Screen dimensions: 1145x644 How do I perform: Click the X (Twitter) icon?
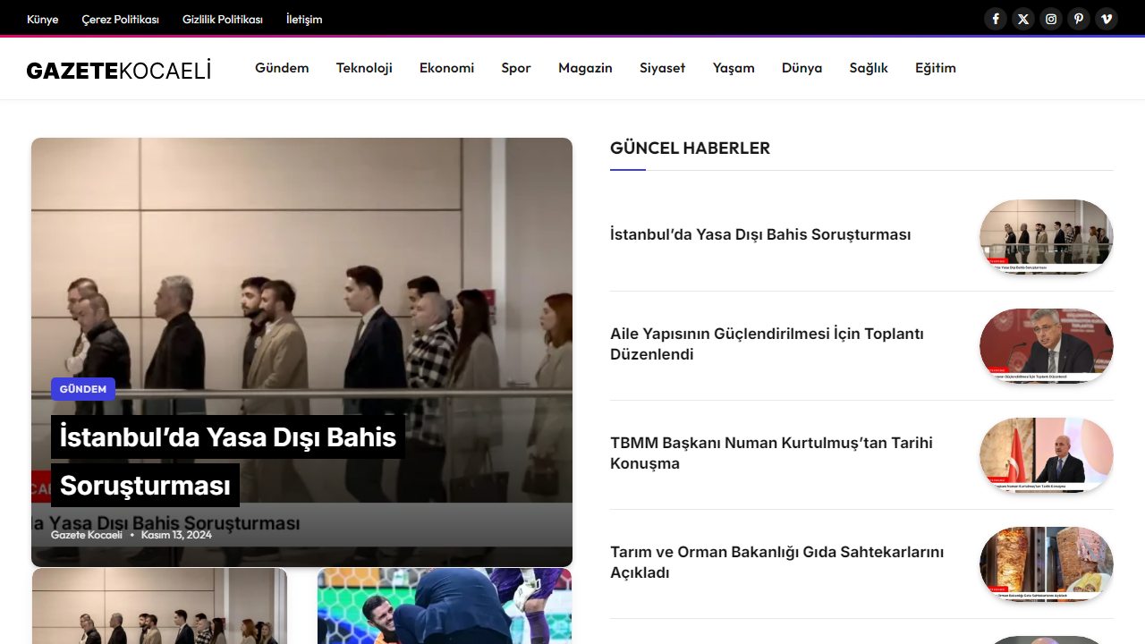[1023, 19]
